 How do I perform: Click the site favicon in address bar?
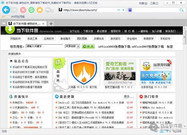(60, 10)
